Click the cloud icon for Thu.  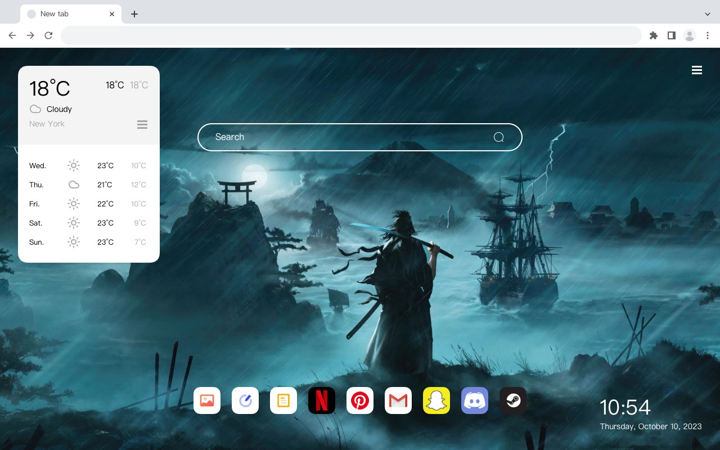tap(74, 184)
